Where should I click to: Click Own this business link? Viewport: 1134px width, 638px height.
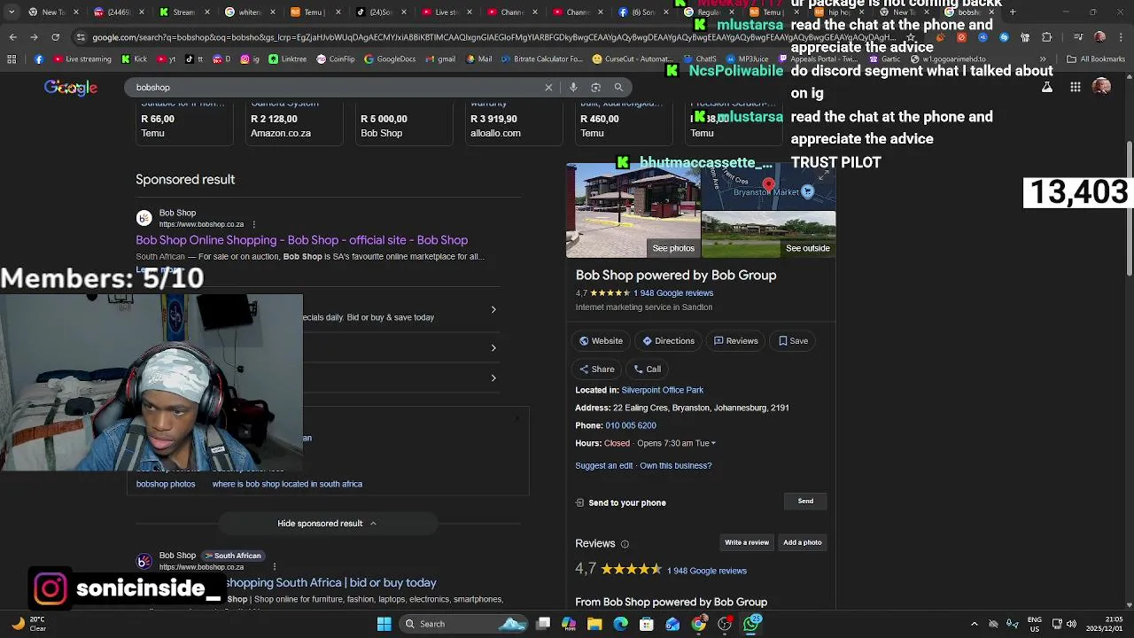(675, 465)
